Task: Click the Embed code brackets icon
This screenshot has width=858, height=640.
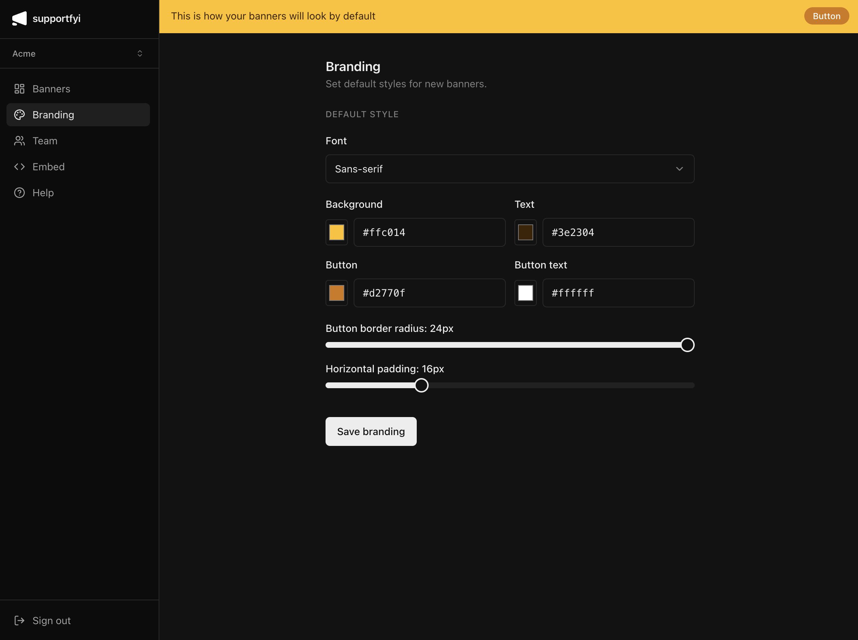Action: pos(19,167)
